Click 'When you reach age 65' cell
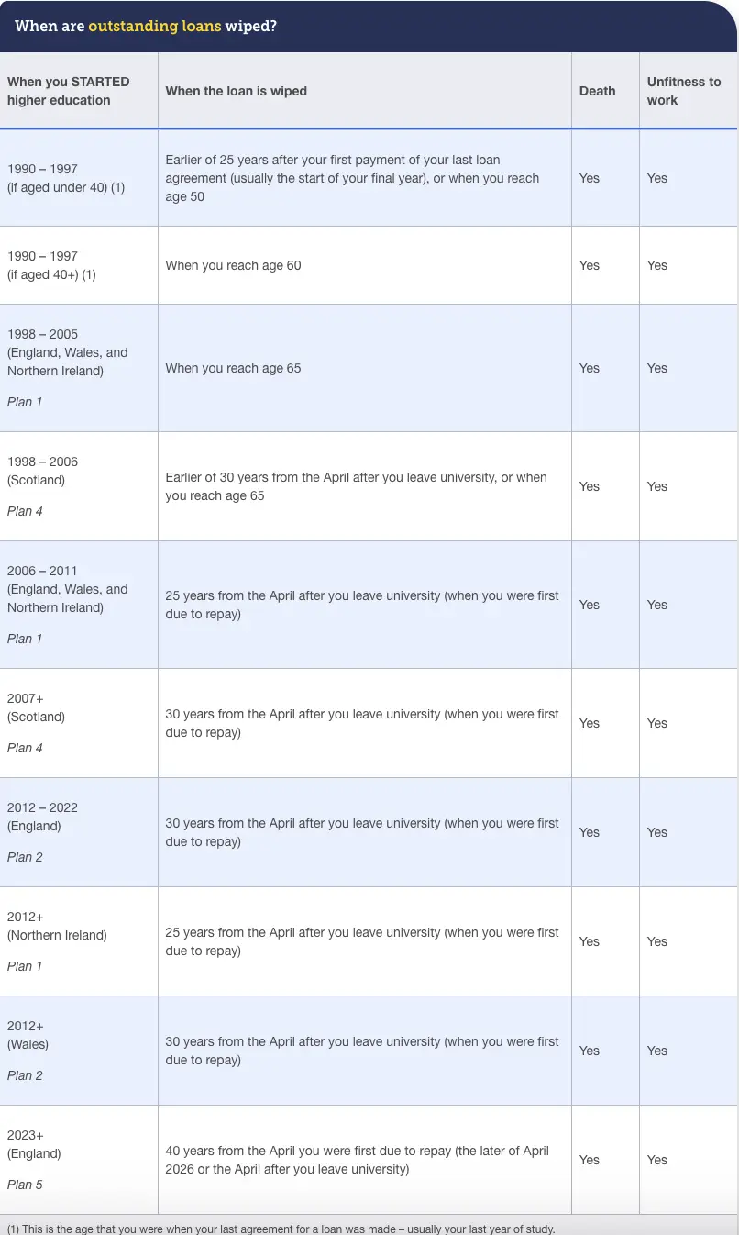The height and width of the screenshot is (1235, 739). [x=233, y=368]
